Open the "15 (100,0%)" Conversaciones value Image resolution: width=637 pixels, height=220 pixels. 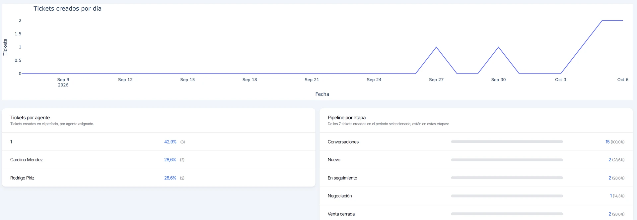[x=615, y=142]
